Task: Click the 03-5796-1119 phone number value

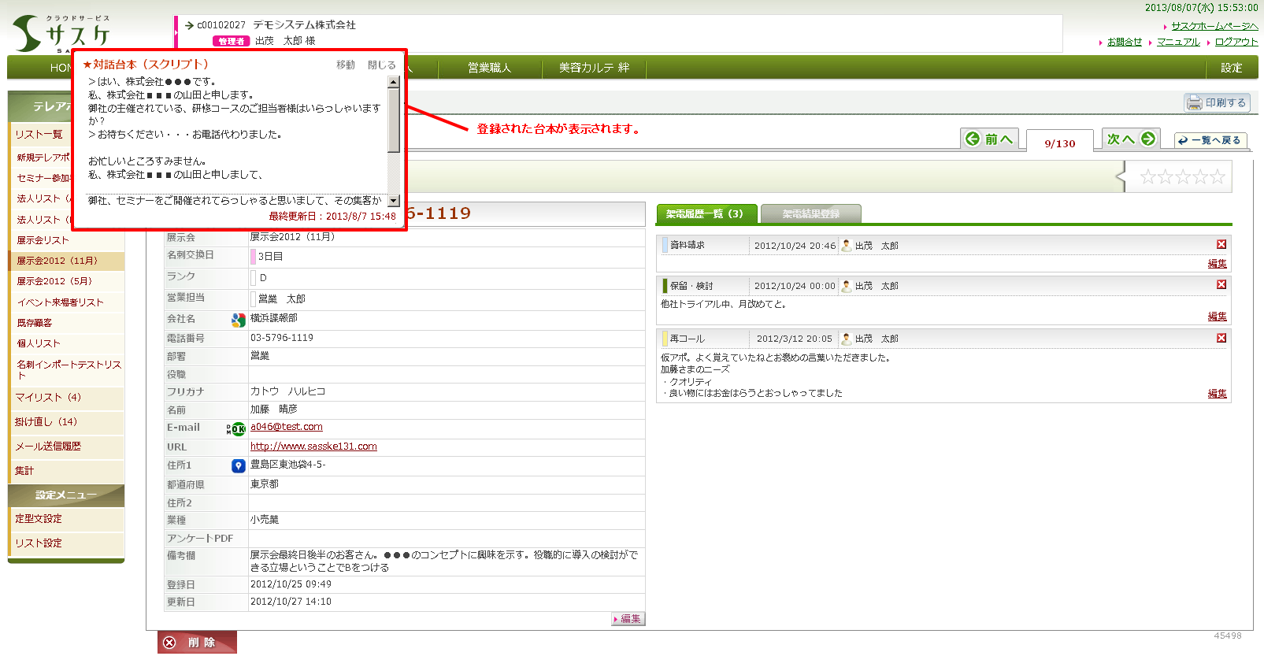Action: [282, 338]
